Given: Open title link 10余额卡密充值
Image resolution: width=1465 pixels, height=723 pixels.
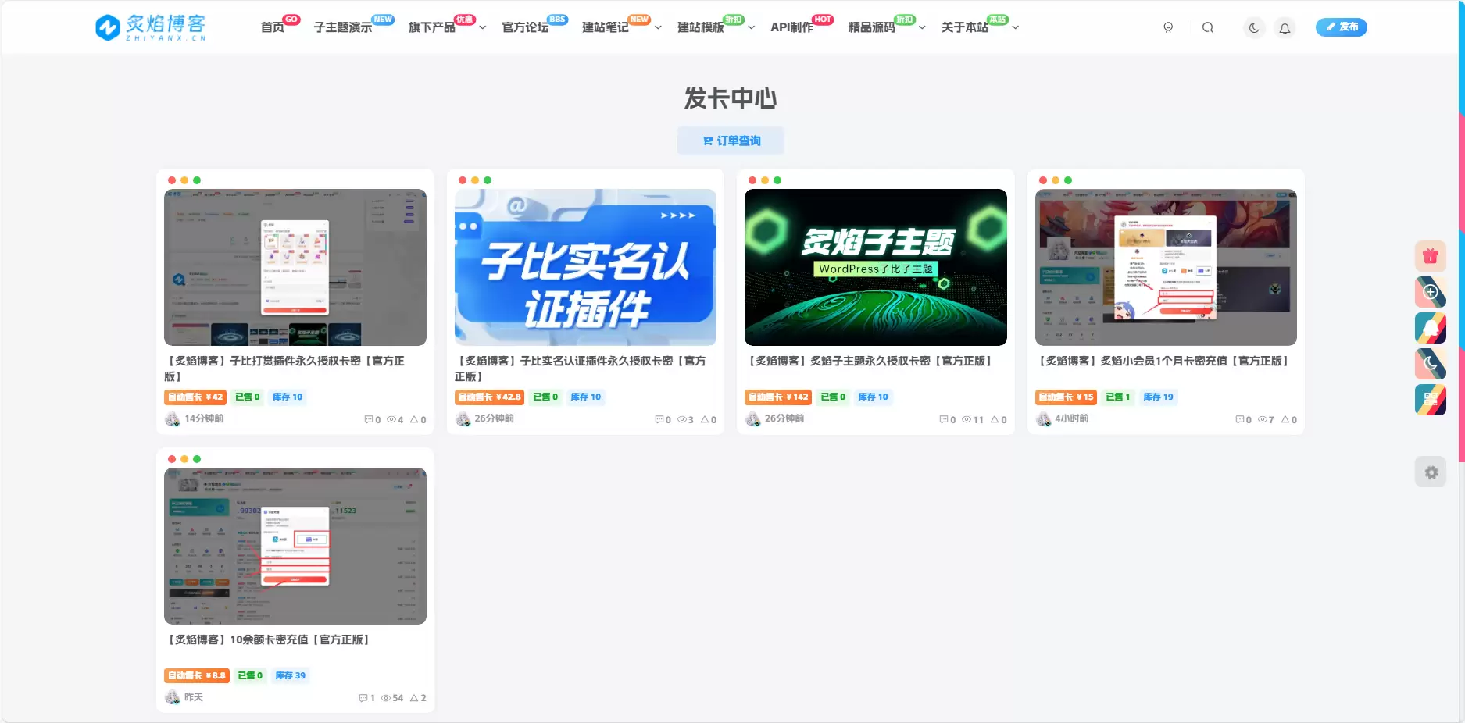Looking at the screenshot, I should (x=270, y=639).
